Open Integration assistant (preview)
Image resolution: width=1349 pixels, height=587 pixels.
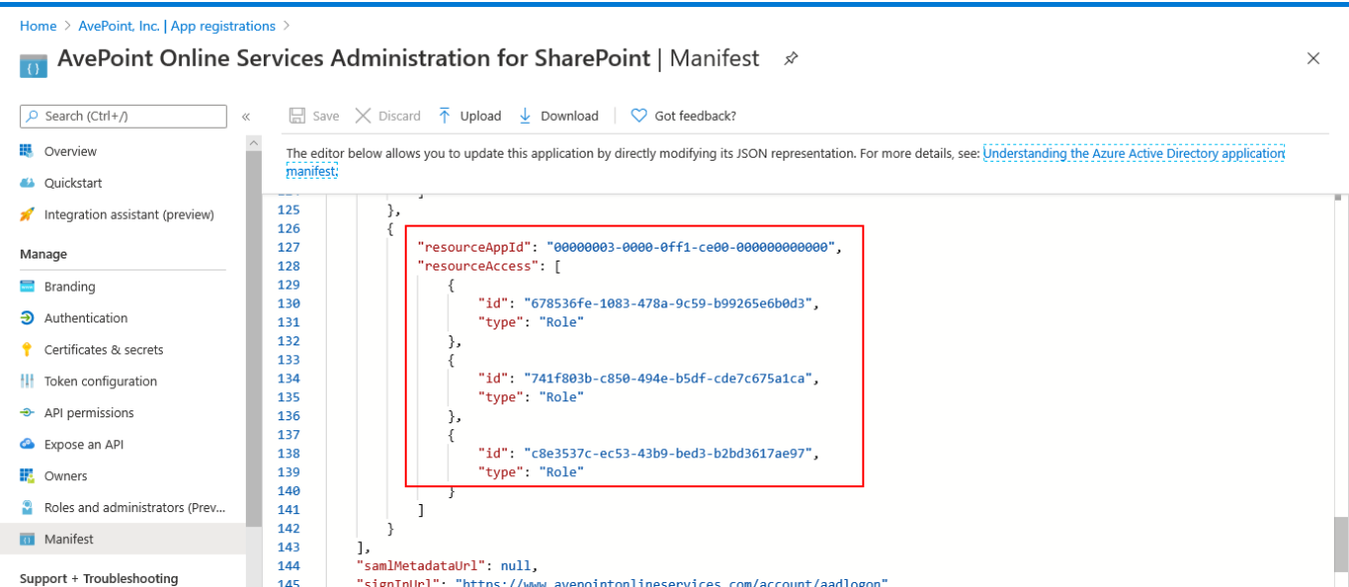[x=129, y=215]
